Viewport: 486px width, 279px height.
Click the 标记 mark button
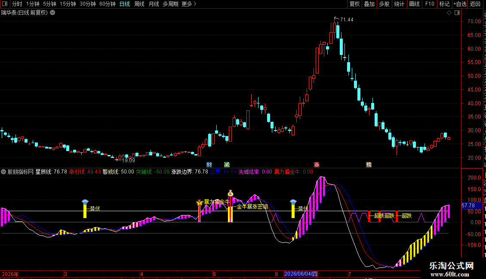[x=444, y=4]
